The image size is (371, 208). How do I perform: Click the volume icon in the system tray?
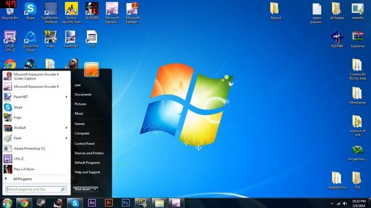click(345, 203)
